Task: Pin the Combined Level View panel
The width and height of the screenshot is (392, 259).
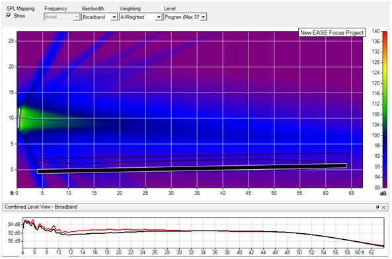Action: pyautogui.click(x=377, y=207)
